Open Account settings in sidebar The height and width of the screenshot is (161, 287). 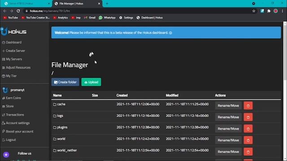point(16,123)
